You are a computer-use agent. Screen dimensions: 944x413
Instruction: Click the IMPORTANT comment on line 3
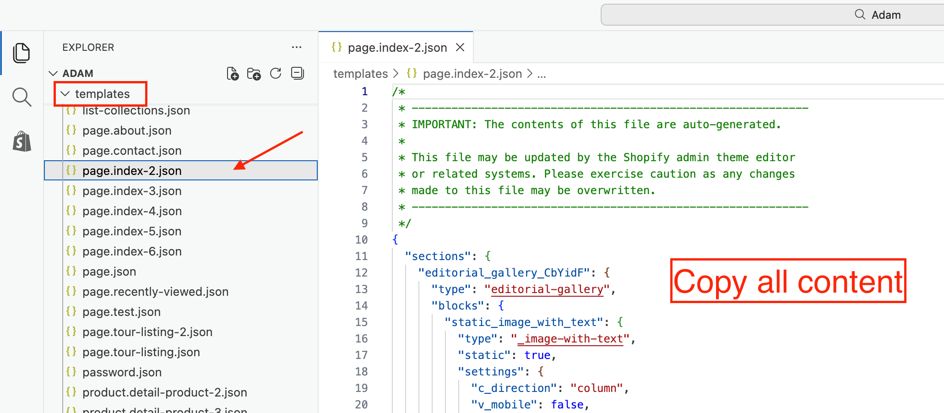[590, 124]
